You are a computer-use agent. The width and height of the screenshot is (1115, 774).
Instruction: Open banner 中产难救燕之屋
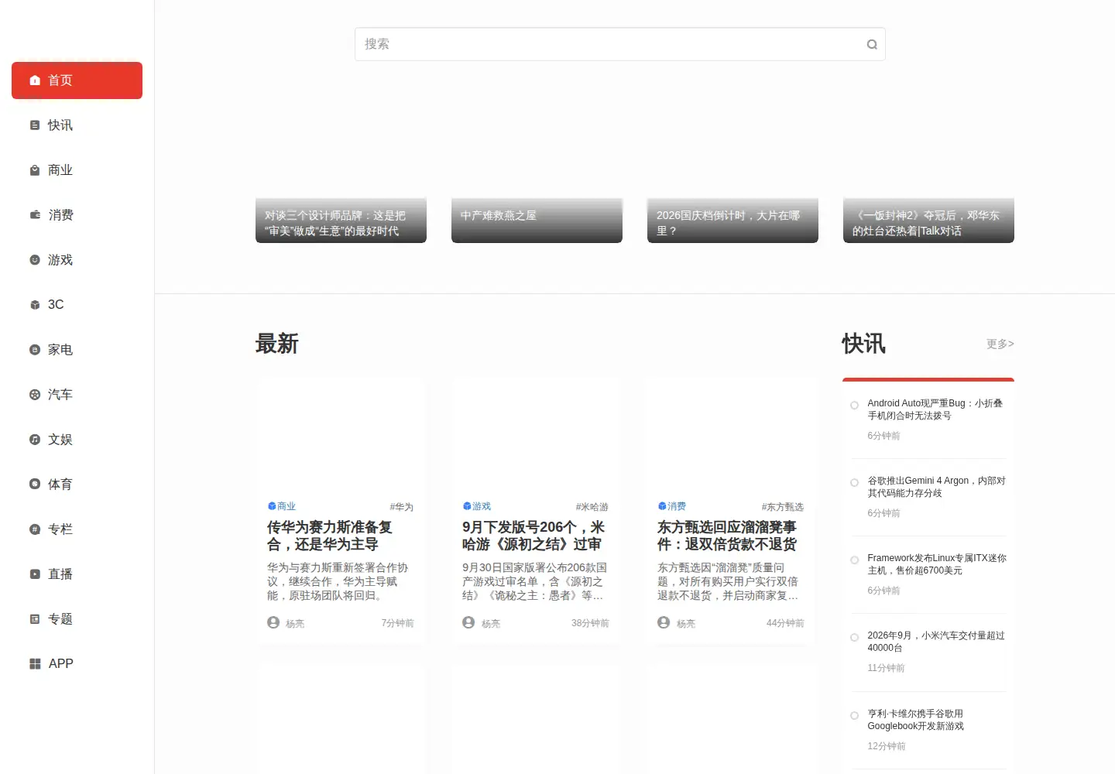537,220
